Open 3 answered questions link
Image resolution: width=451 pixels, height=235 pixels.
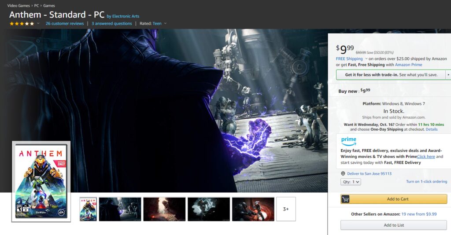click(x=111, y=24)
